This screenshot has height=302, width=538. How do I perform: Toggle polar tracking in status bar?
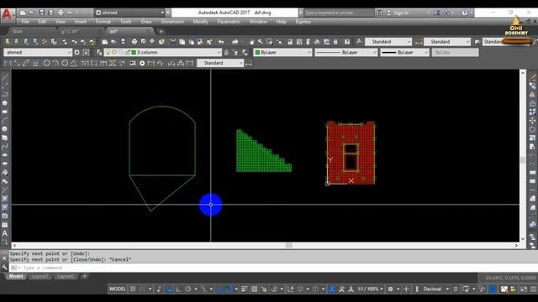pos(187,289)
